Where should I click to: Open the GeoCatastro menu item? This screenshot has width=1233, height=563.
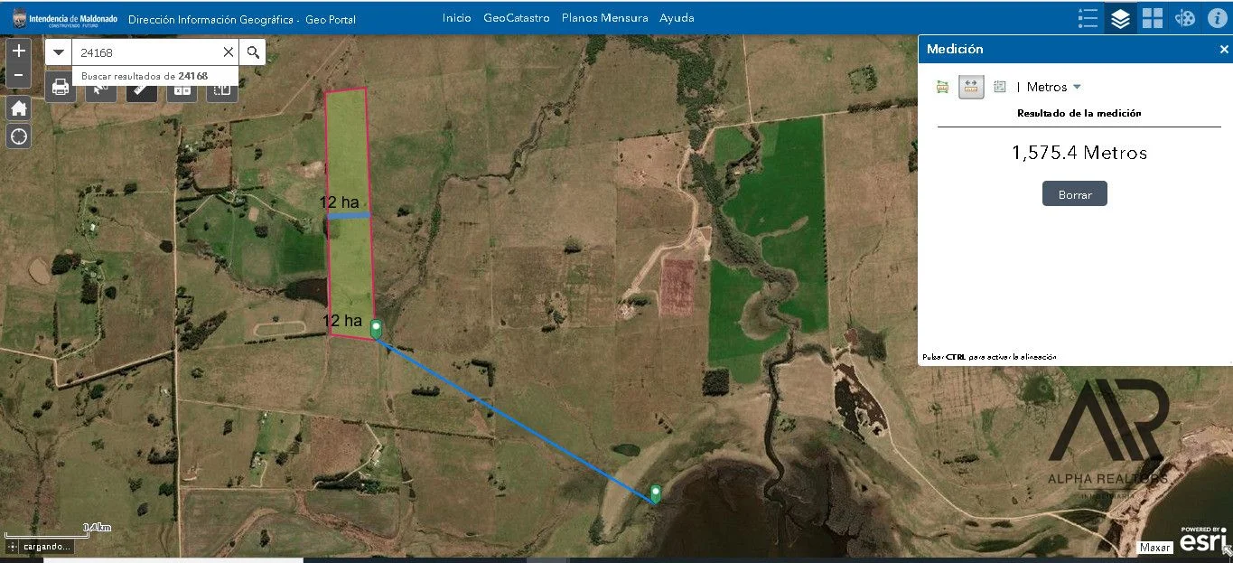pyautogui.click(x=516, y=18)
